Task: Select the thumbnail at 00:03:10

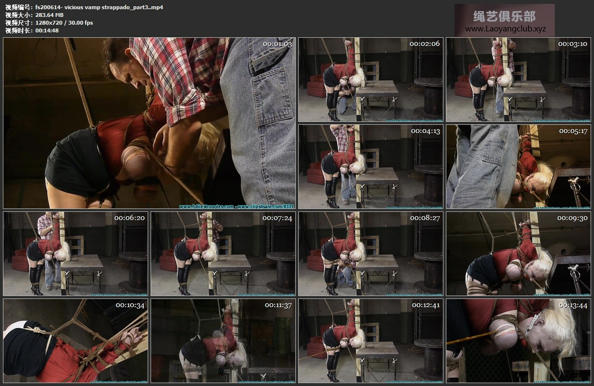Action: (518, 80)
